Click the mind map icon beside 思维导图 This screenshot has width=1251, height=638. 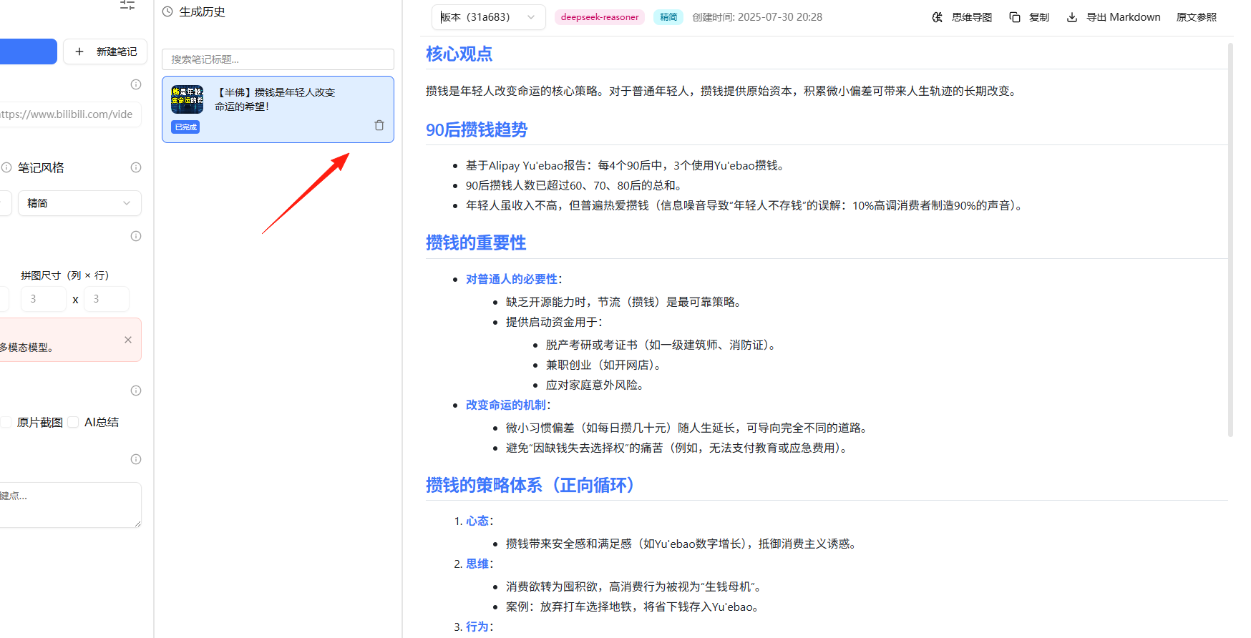click(x=938, y=17)
